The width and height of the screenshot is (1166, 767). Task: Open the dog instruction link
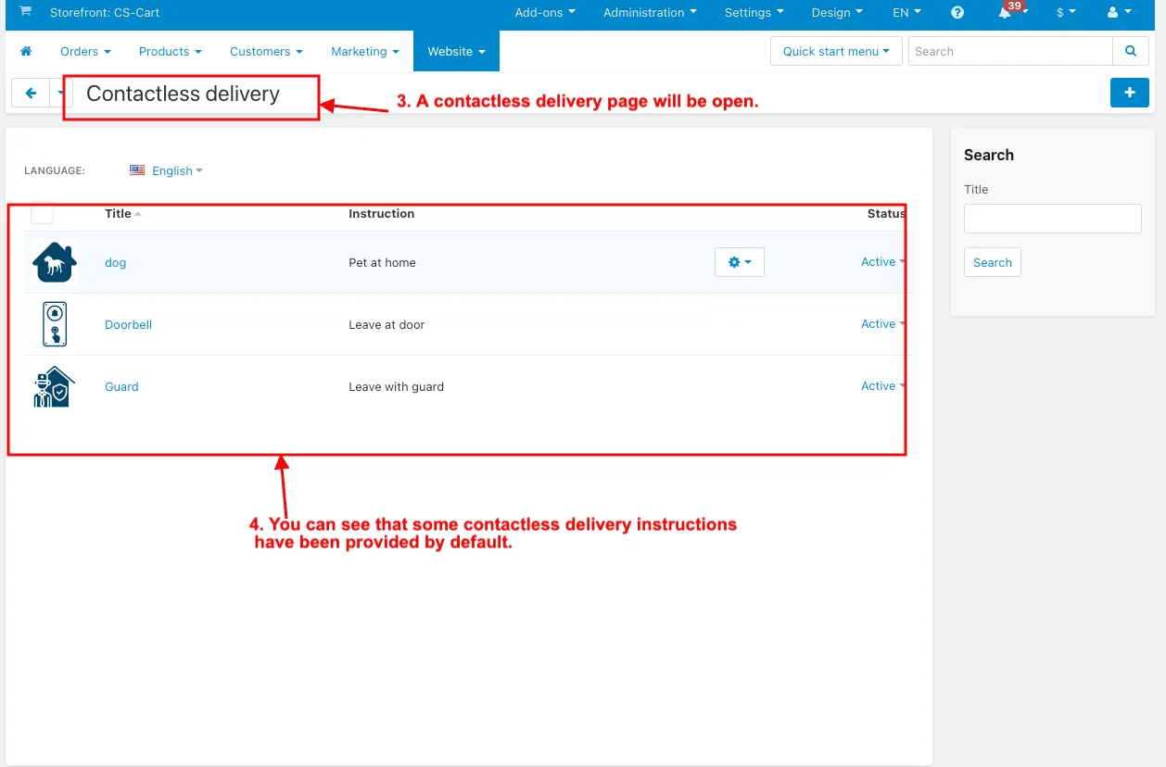coord(115,262)
